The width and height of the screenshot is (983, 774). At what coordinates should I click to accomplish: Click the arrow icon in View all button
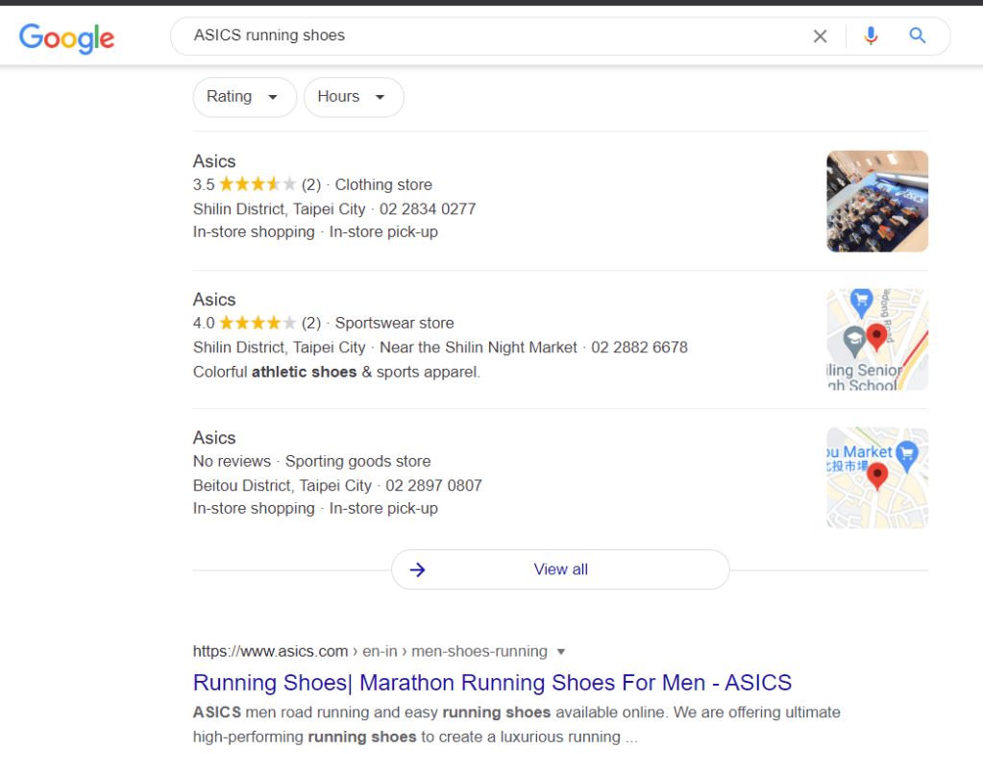(418, 569)
